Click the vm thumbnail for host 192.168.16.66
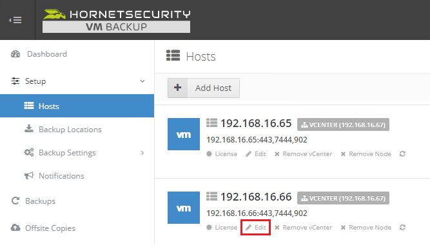Screen dimensions: 430x247 tap(184, 208)
